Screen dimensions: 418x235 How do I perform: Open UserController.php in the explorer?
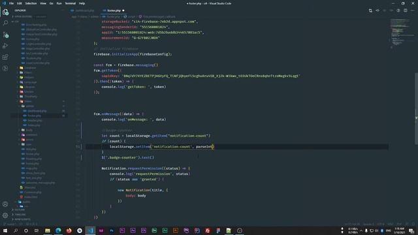38,63
